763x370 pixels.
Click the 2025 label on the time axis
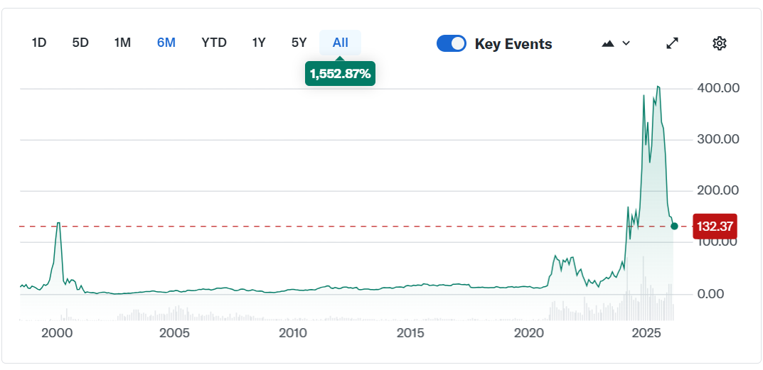pos(646,333)
